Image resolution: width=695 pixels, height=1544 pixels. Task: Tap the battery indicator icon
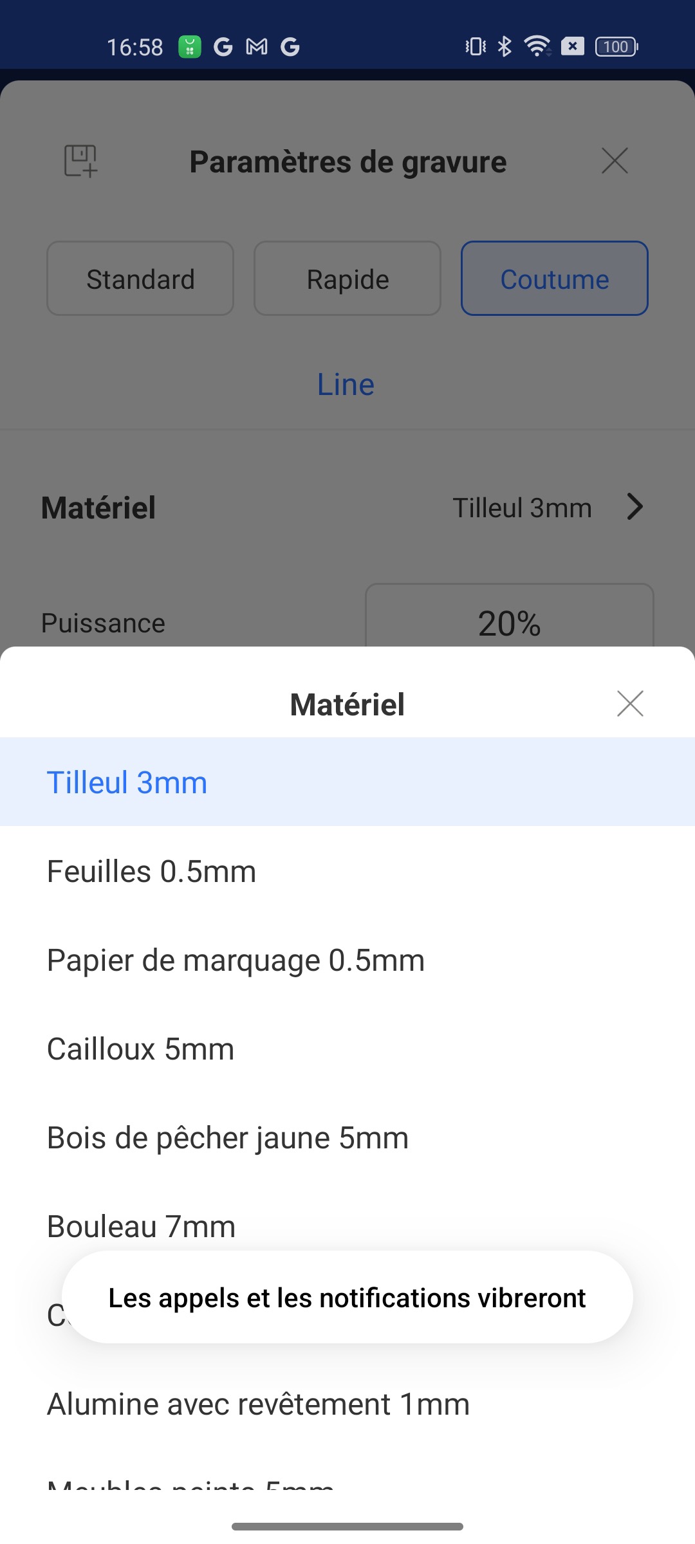616,46
